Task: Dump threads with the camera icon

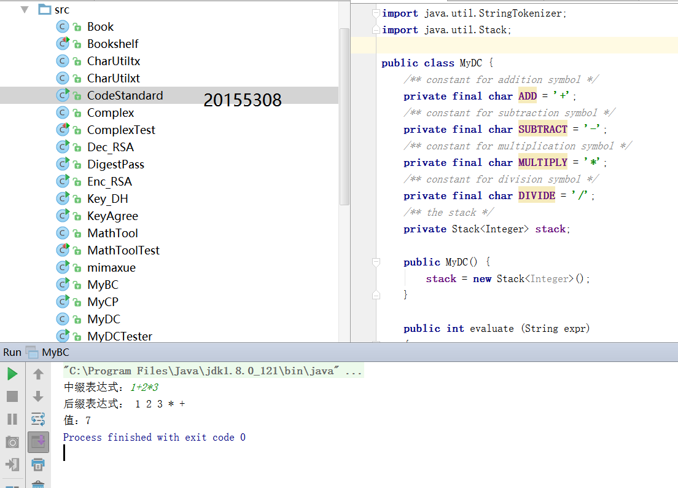Action: click(12, 442)
